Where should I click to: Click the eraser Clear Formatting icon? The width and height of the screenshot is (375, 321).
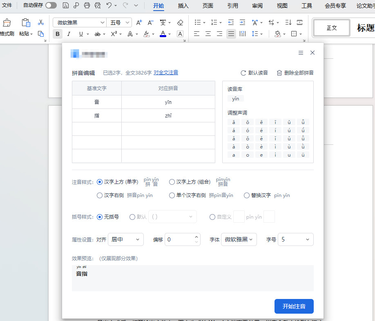pyautogui.click(x=180, y=23)
